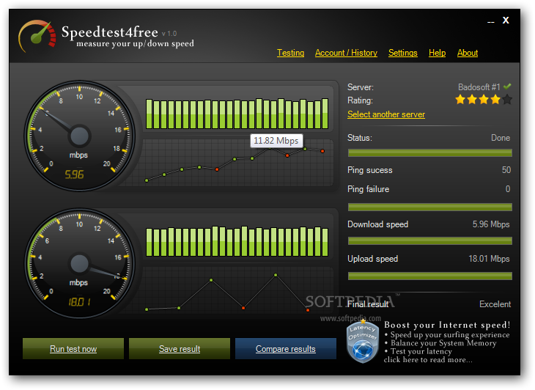Click the 18.01 digital readout on gauge
This screenshot has width=535, height=390.
click(79, 302)
